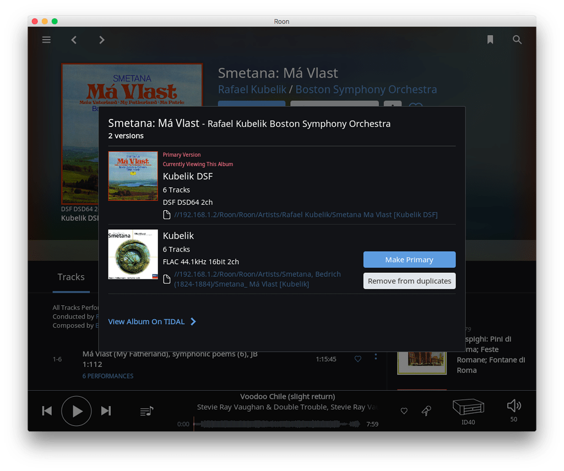Seek within the waveform progress bar
Image resolution: width=564 pixels, height=471 pixels.
click(x=276, y=424)
